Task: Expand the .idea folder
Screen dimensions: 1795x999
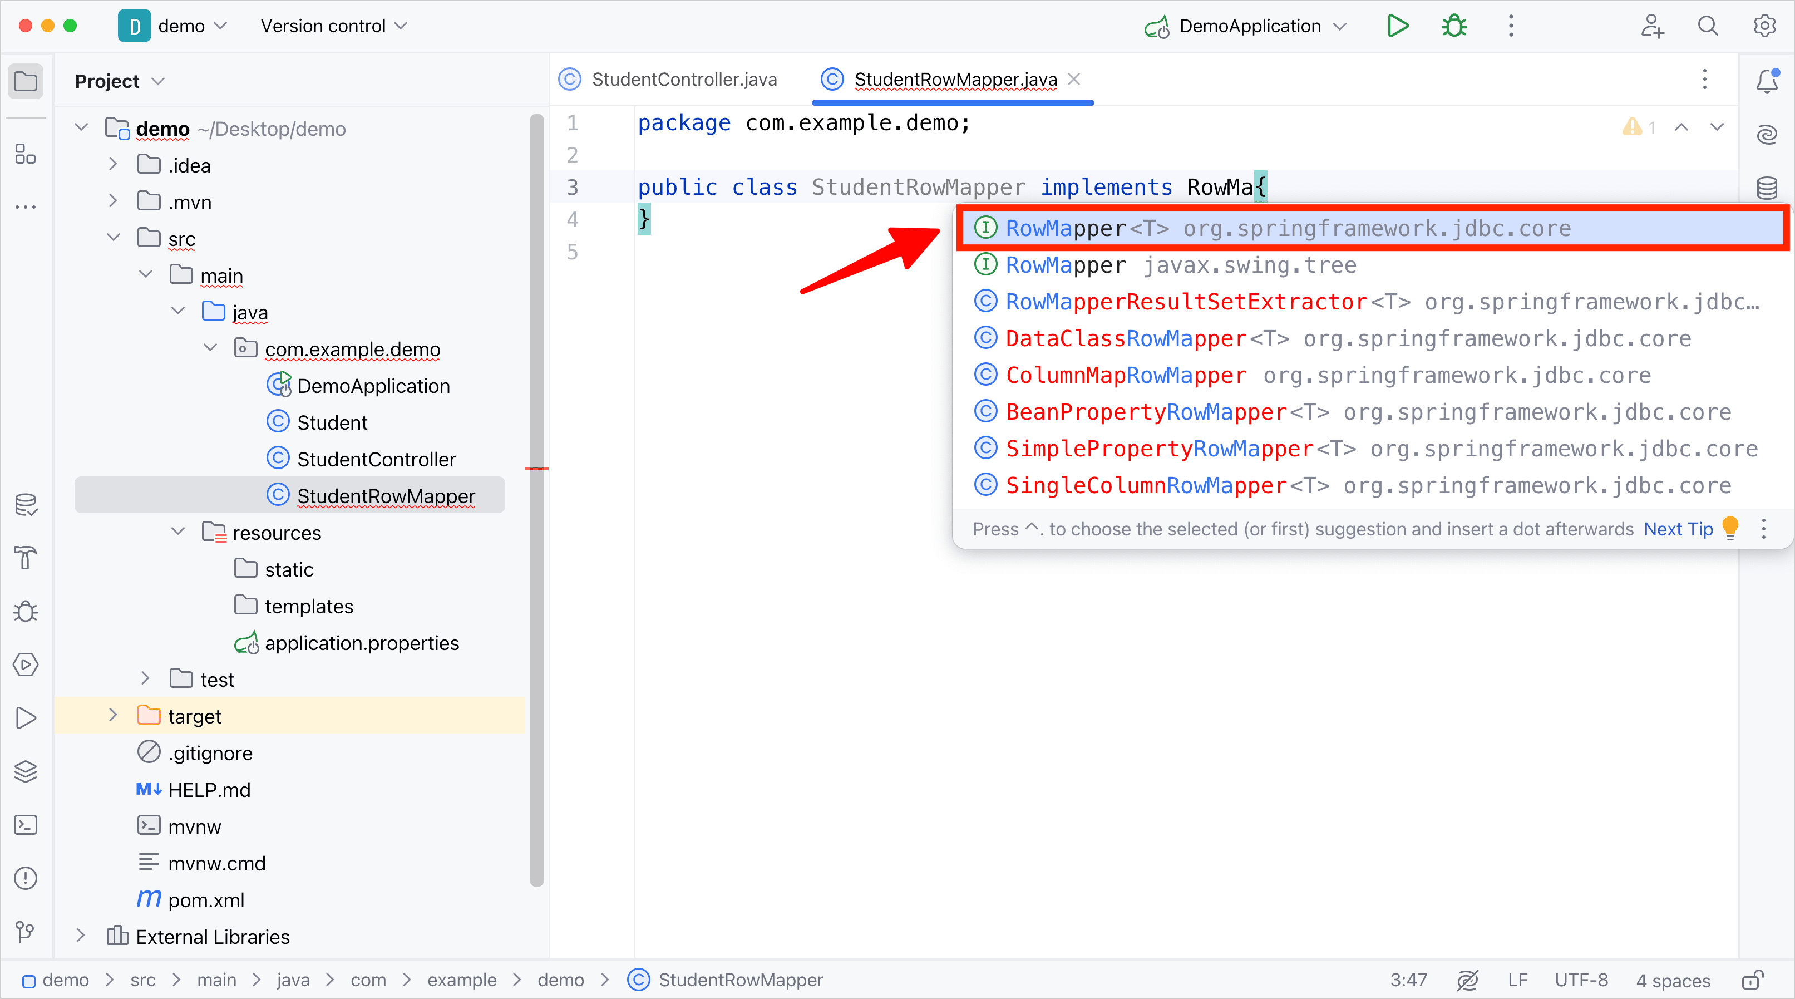Action: point(113,165)
